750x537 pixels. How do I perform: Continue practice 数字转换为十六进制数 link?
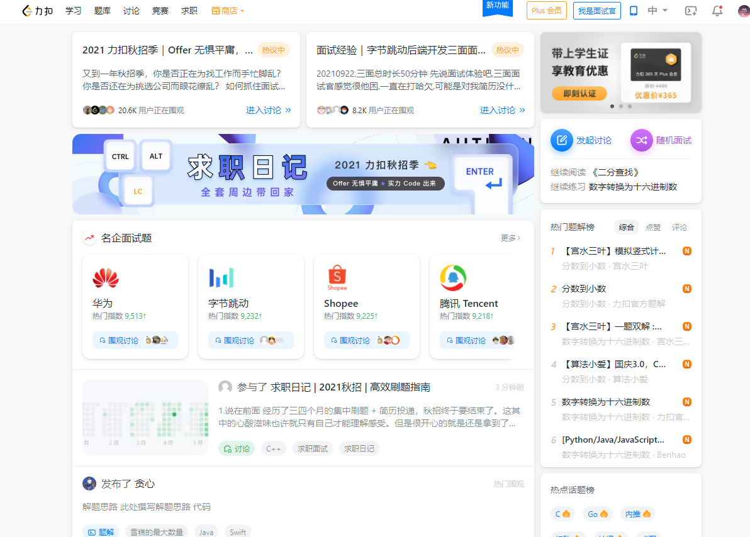click(x=633, y=187)
